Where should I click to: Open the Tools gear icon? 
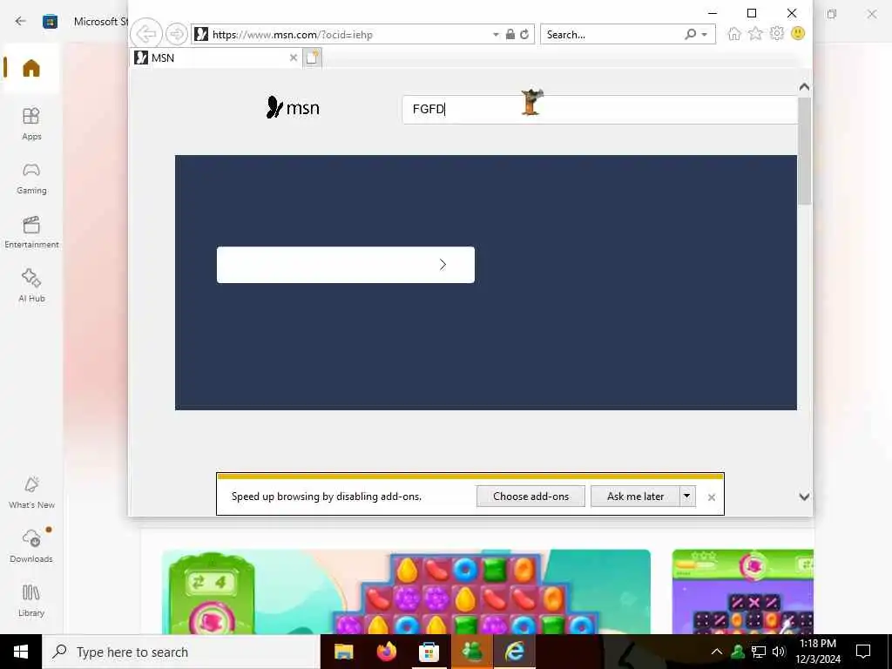tap(776, 33)
